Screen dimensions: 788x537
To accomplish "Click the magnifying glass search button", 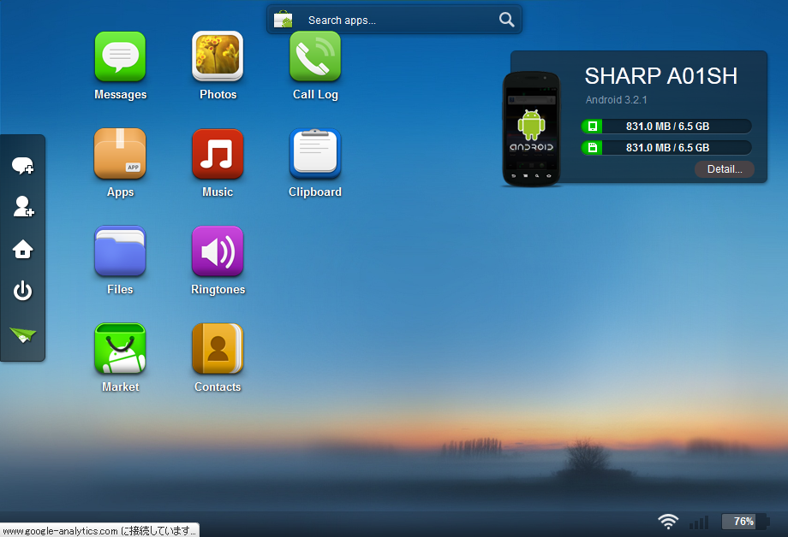I will click(506, 20).
